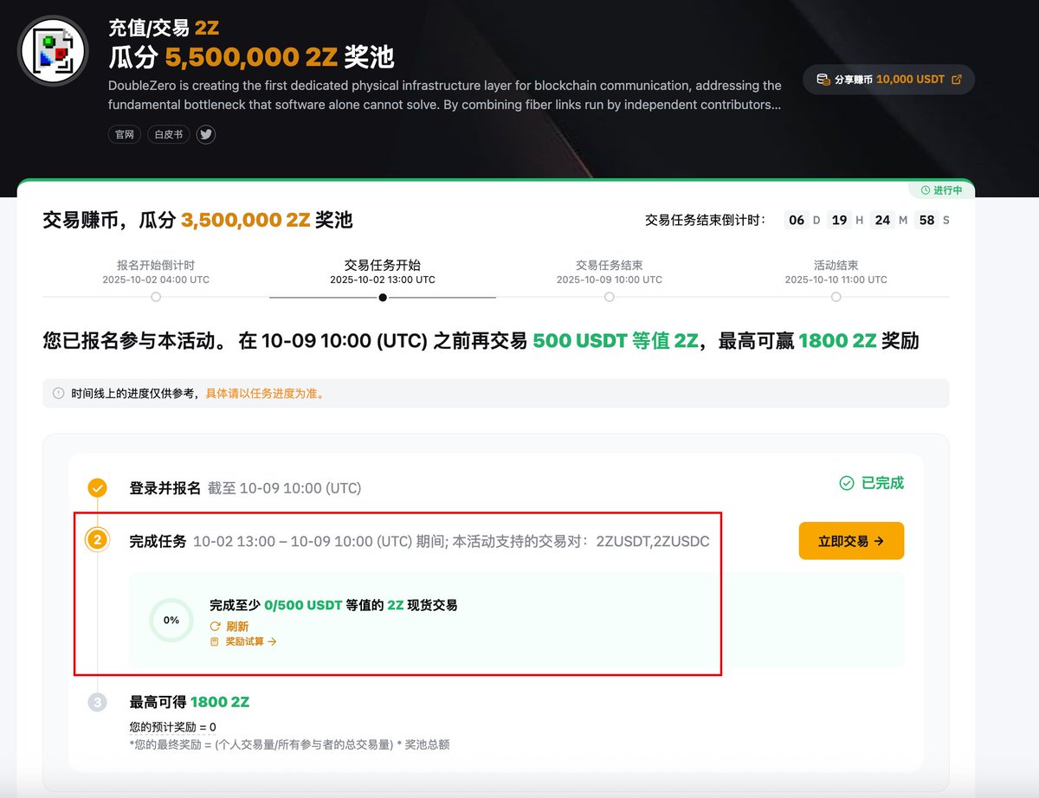Image resolution: width=1039 pixels, height=798 pixels.
Task: Open the 官网 official site link
Action: point(125,135)
